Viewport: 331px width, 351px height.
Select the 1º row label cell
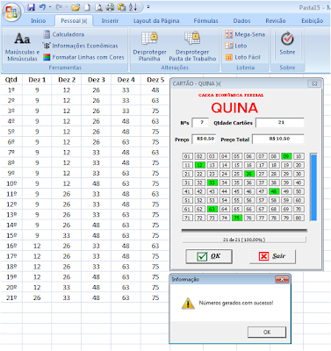[x=11, y=90]
